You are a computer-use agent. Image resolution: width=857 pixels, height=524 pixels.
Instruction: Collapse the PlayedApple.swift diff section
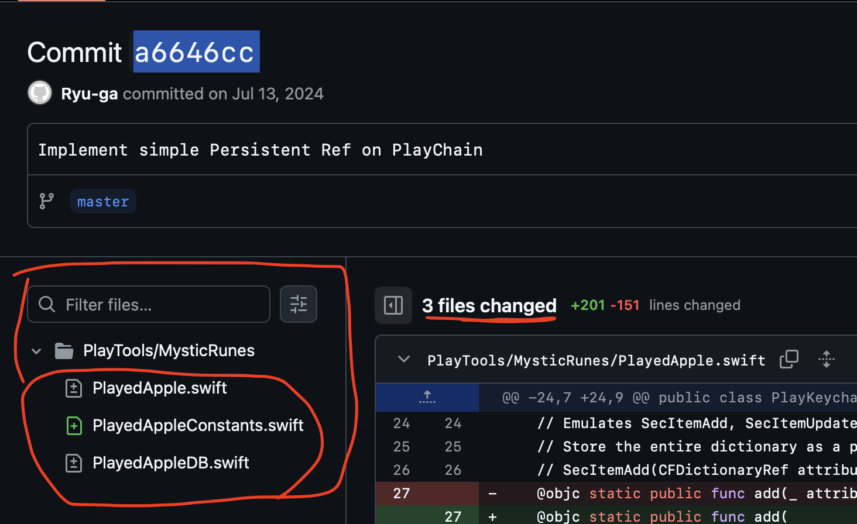404,359
